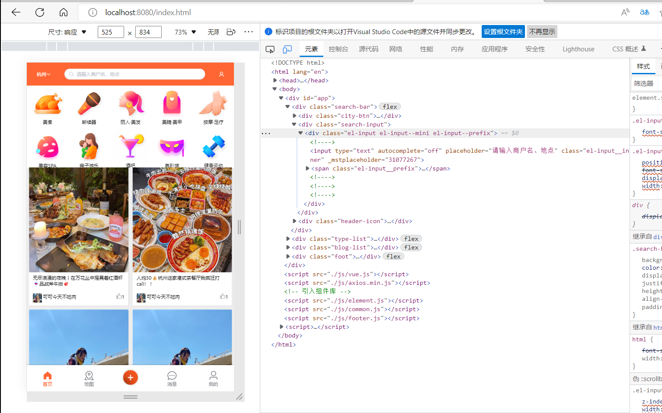This screenshot has width=662, height=413.
Task: Collapse the div id="app" node
Action: (x=281, y=98)
